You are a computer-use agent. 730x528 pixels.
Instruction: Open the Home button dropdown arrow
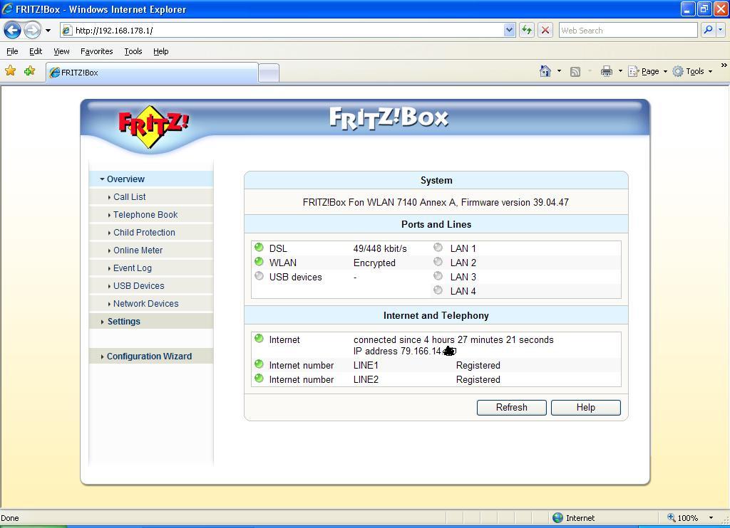pos(559,71)
